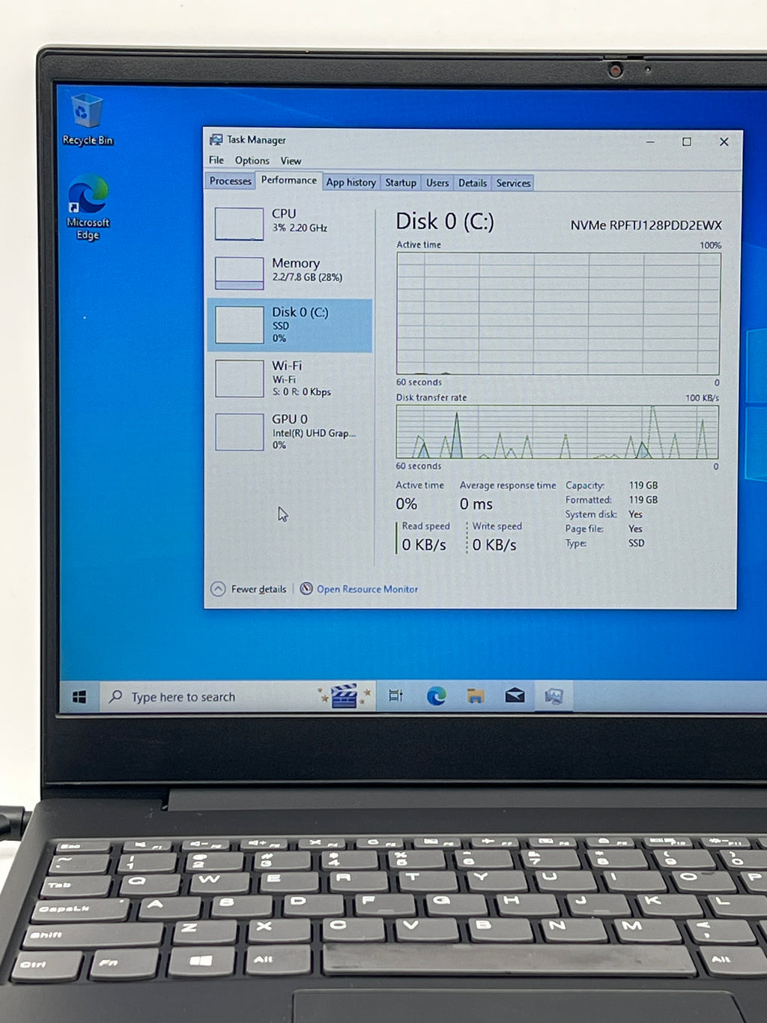Open the Options menu
Screen dimensions: 767x1023
tap(252, 160)
